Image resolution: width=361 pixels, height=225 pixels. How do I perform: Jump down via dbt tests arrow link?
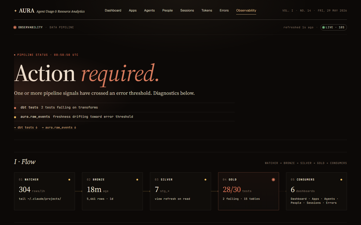(26, 127)
